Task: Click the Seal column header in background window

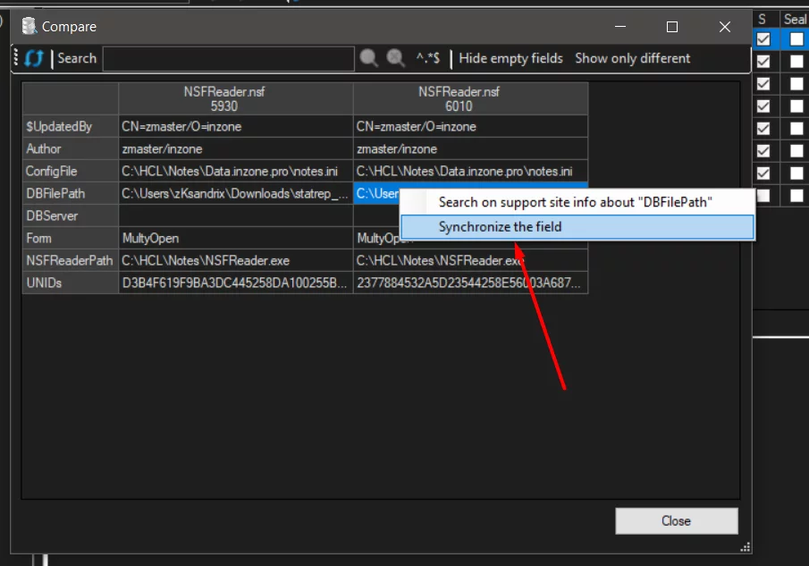Action: [795, 20]
